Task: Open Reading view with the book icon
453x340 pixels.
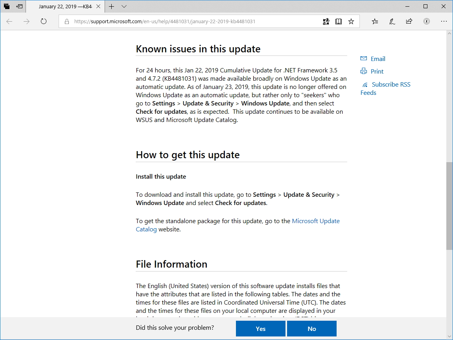Action: [x=338, y=21]
